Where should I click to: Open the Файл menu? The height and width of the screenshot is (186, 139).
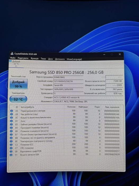coord(13,58)
